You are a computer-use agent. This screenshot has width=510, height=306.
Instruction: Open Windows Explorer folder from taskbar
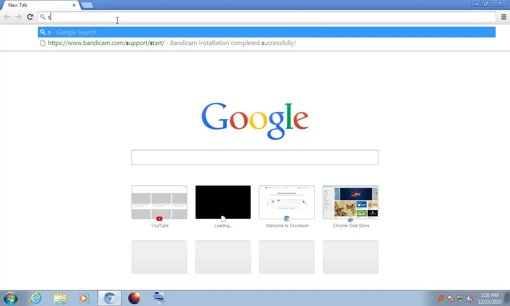click(60, 298)
